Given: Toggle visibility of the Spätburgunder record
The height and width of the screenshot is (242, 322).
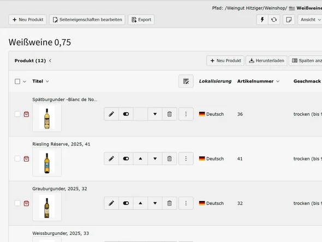Looking at the screenshot, I should pyautogui.click(x=126, y=114).
